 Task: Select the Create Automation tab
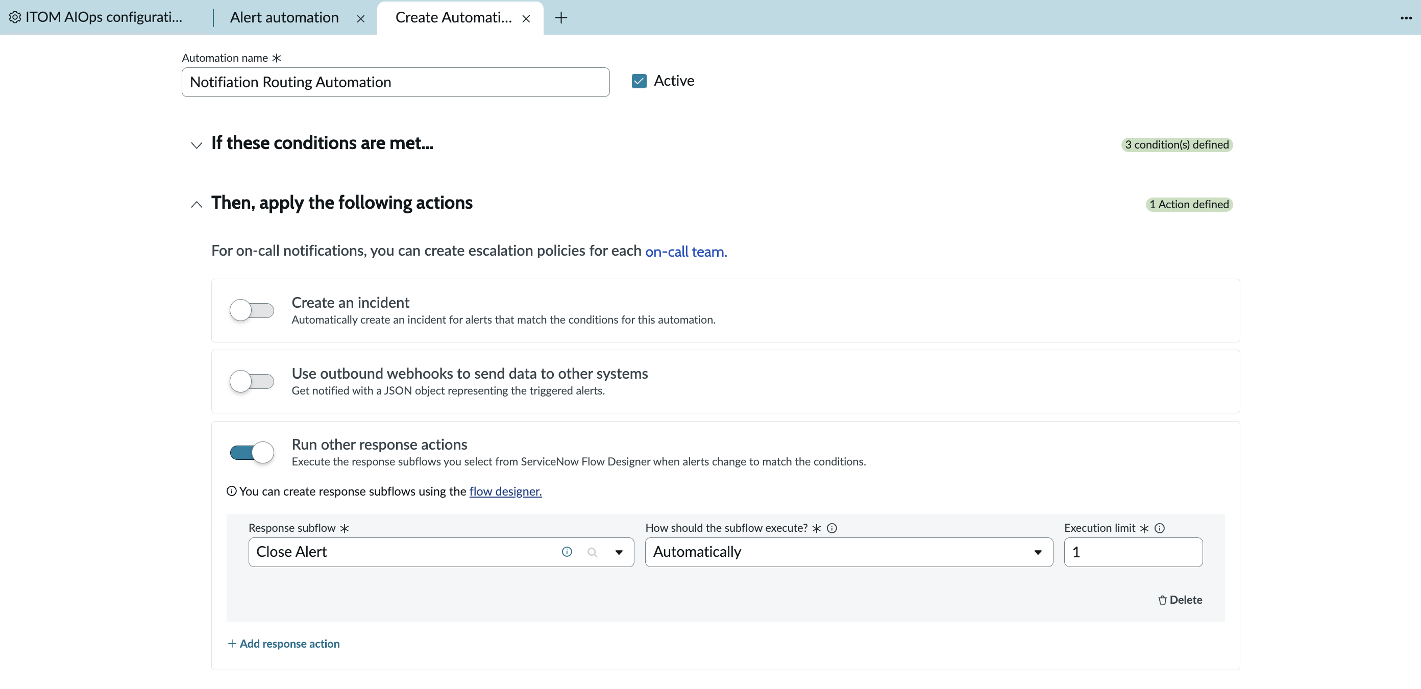[453, 18]
